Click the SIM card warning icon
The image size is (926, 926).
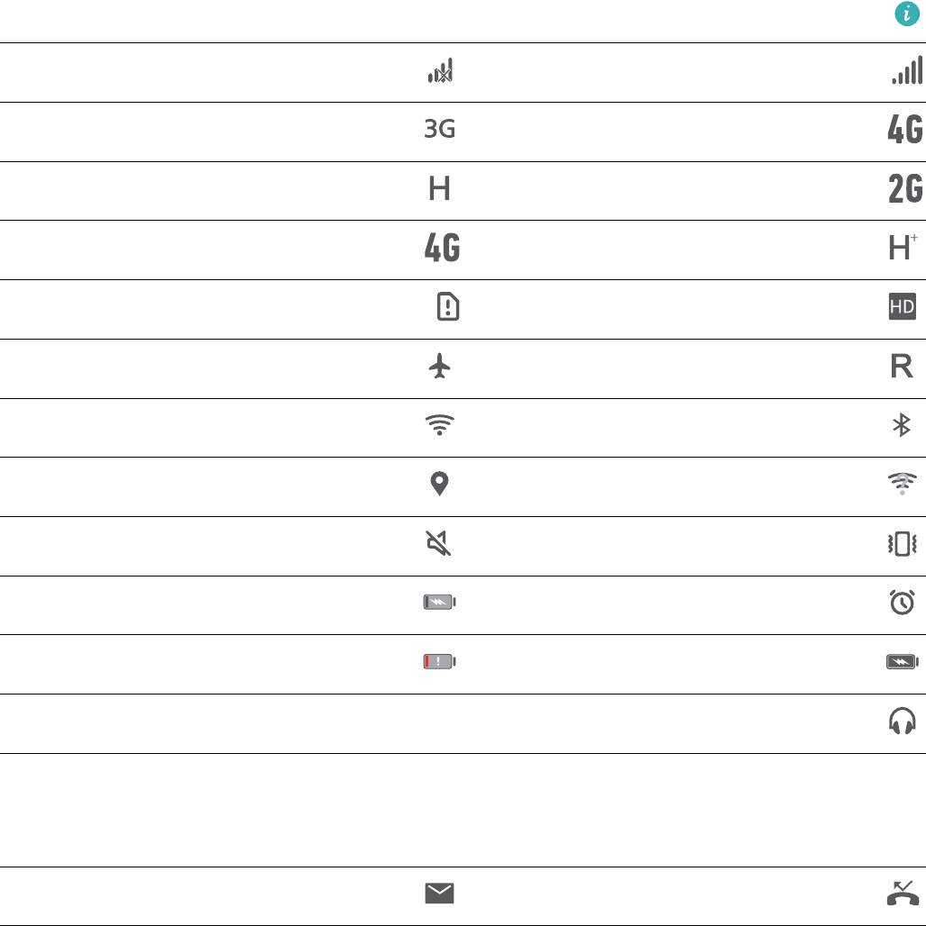pos(448,308)
